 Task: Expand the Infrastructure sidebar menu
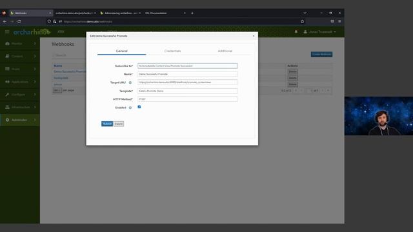pyautogui.click(x=20, y=108)
